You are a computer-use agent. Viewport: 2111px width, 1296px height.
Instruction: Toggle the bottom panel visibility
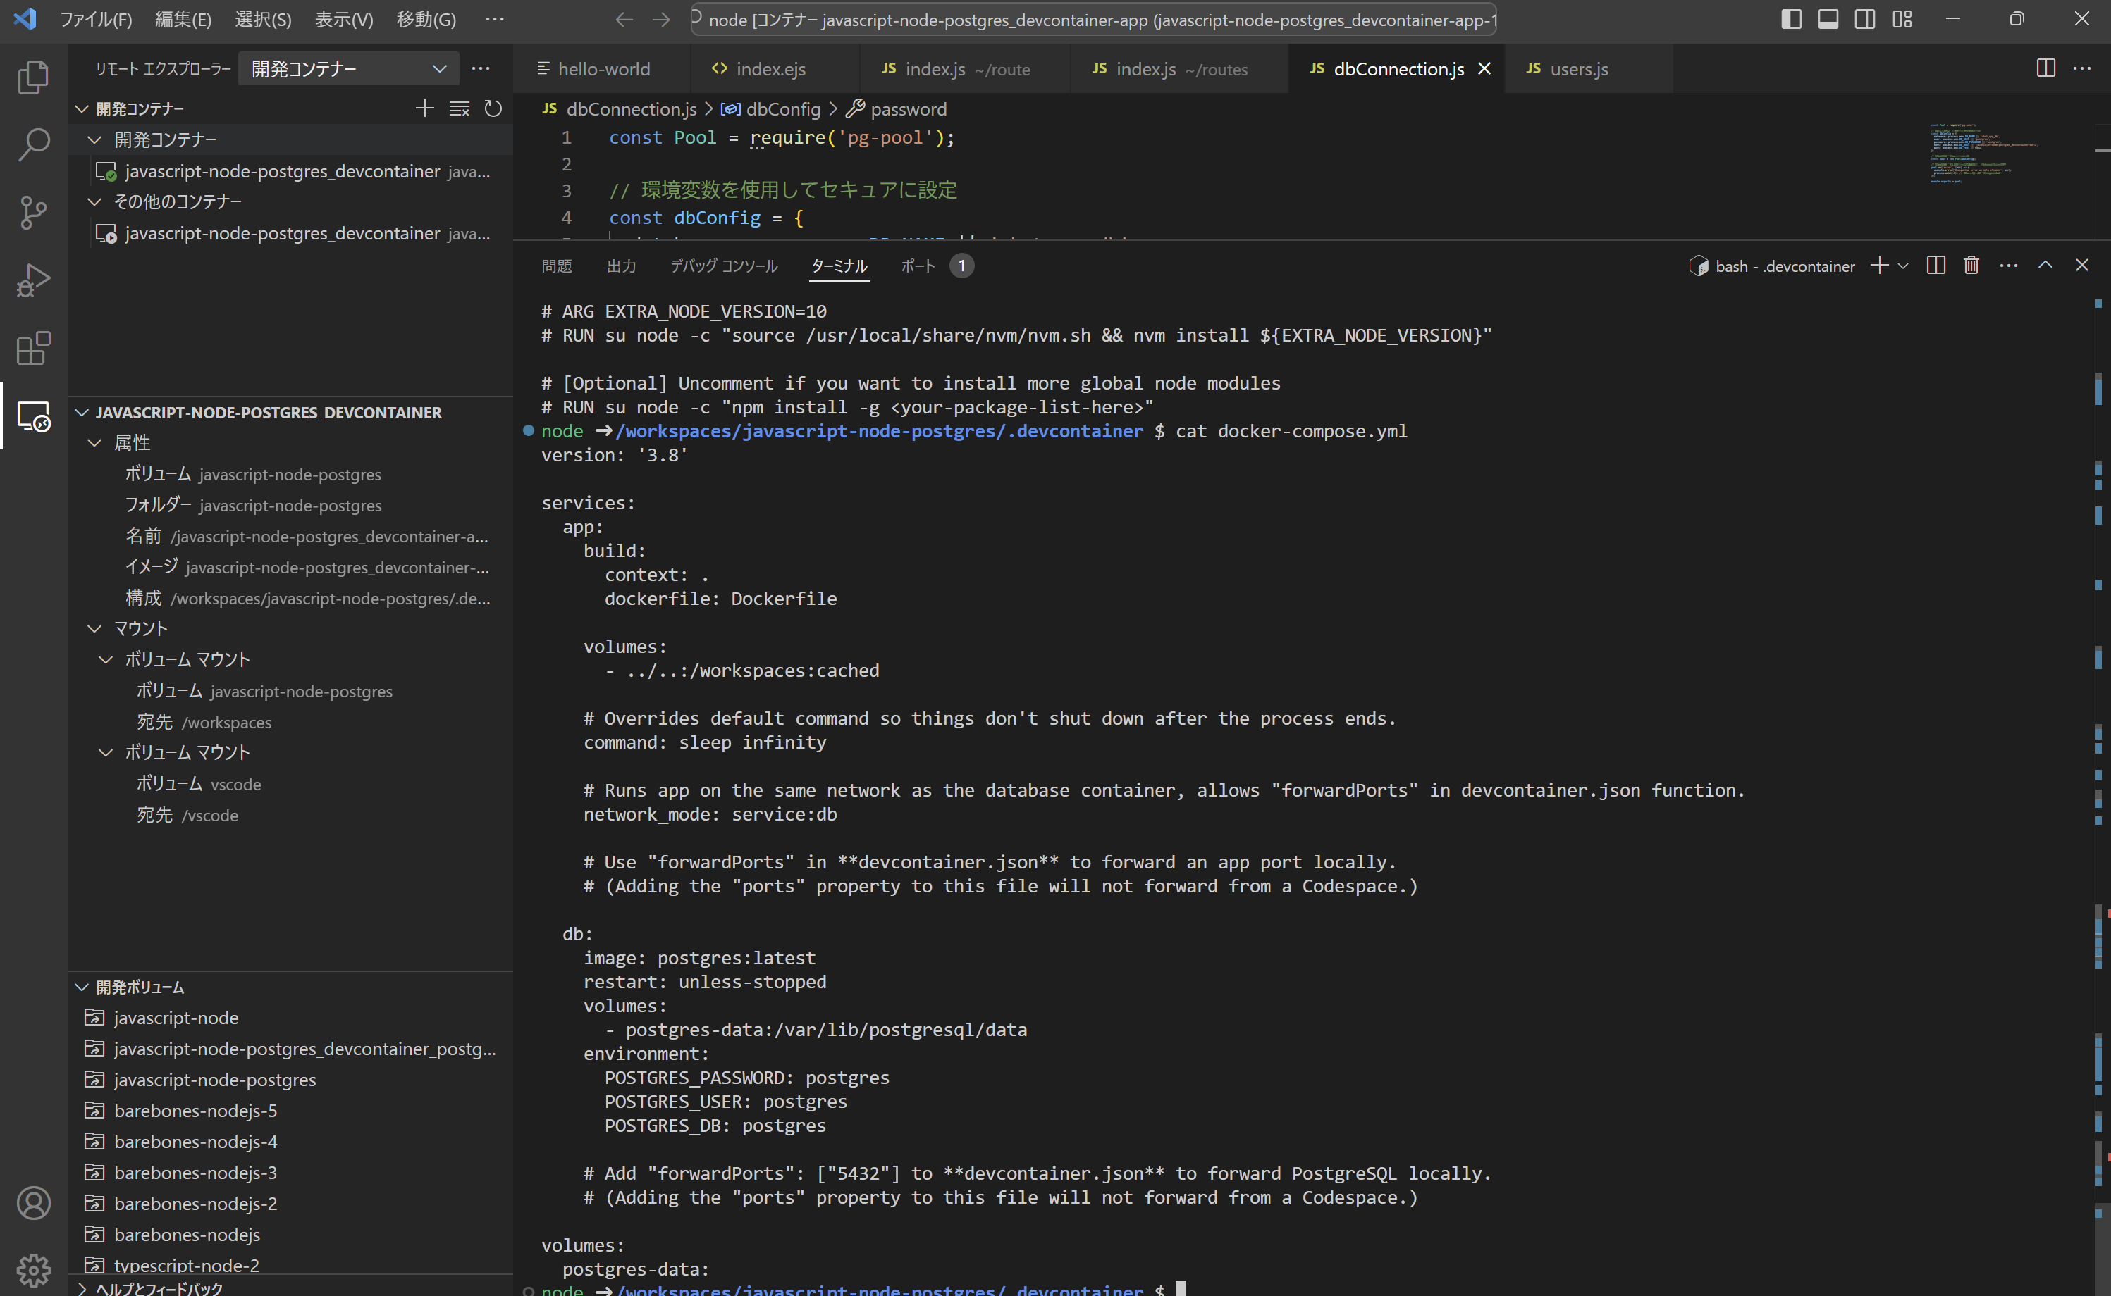click(x=1828, y=19)
